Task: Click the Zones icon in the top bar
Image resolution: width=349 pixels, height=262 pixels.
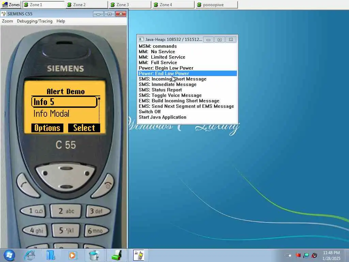Action: point(11,5)
